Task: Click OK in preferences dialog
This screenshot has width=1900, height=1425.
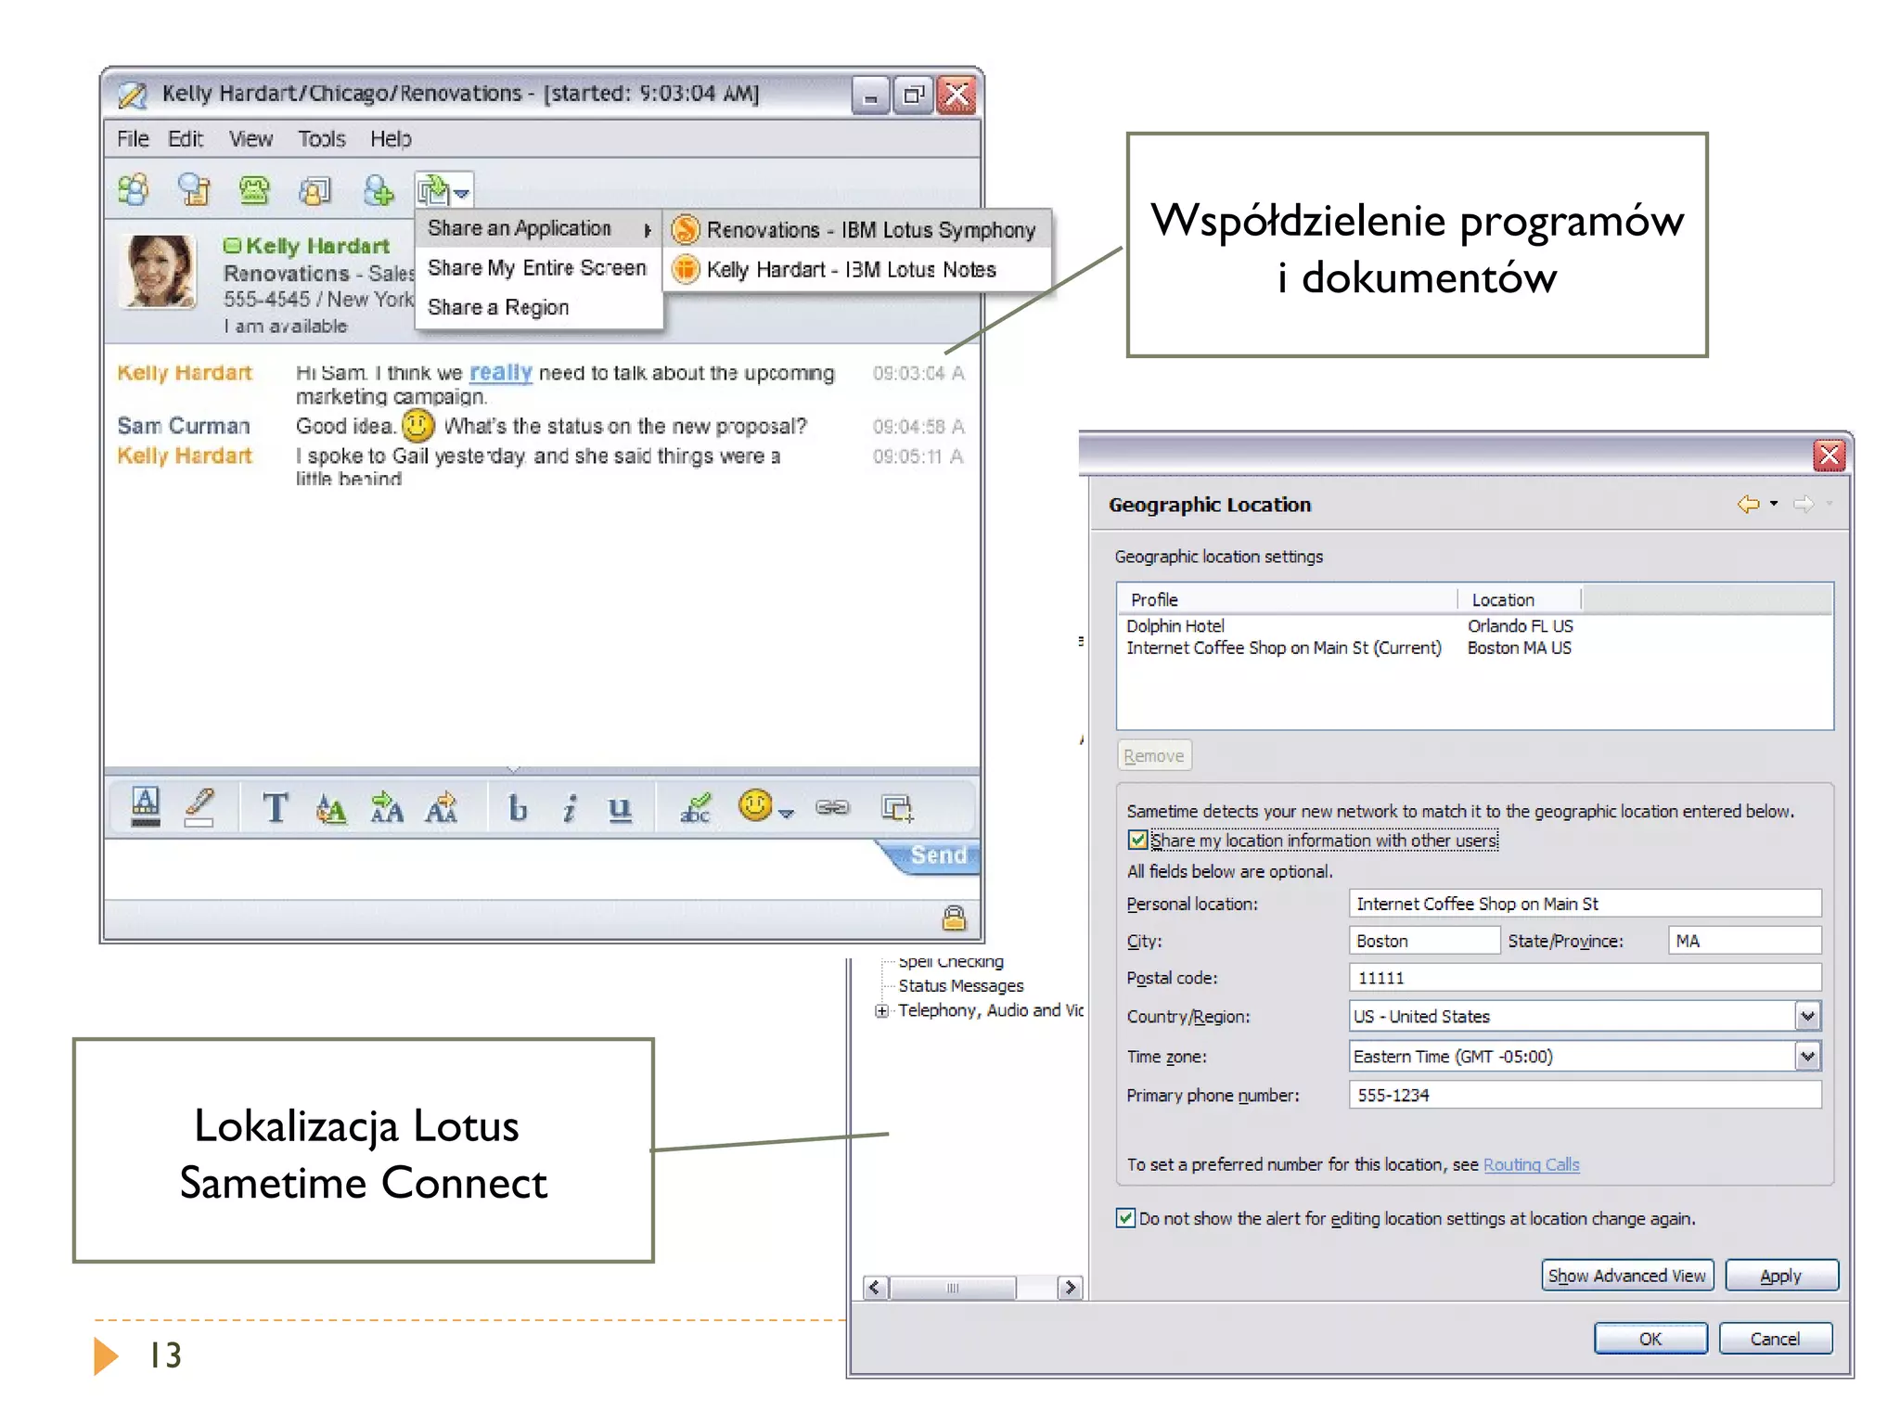Action: pyautogui.click(x=1650, y=1339)
